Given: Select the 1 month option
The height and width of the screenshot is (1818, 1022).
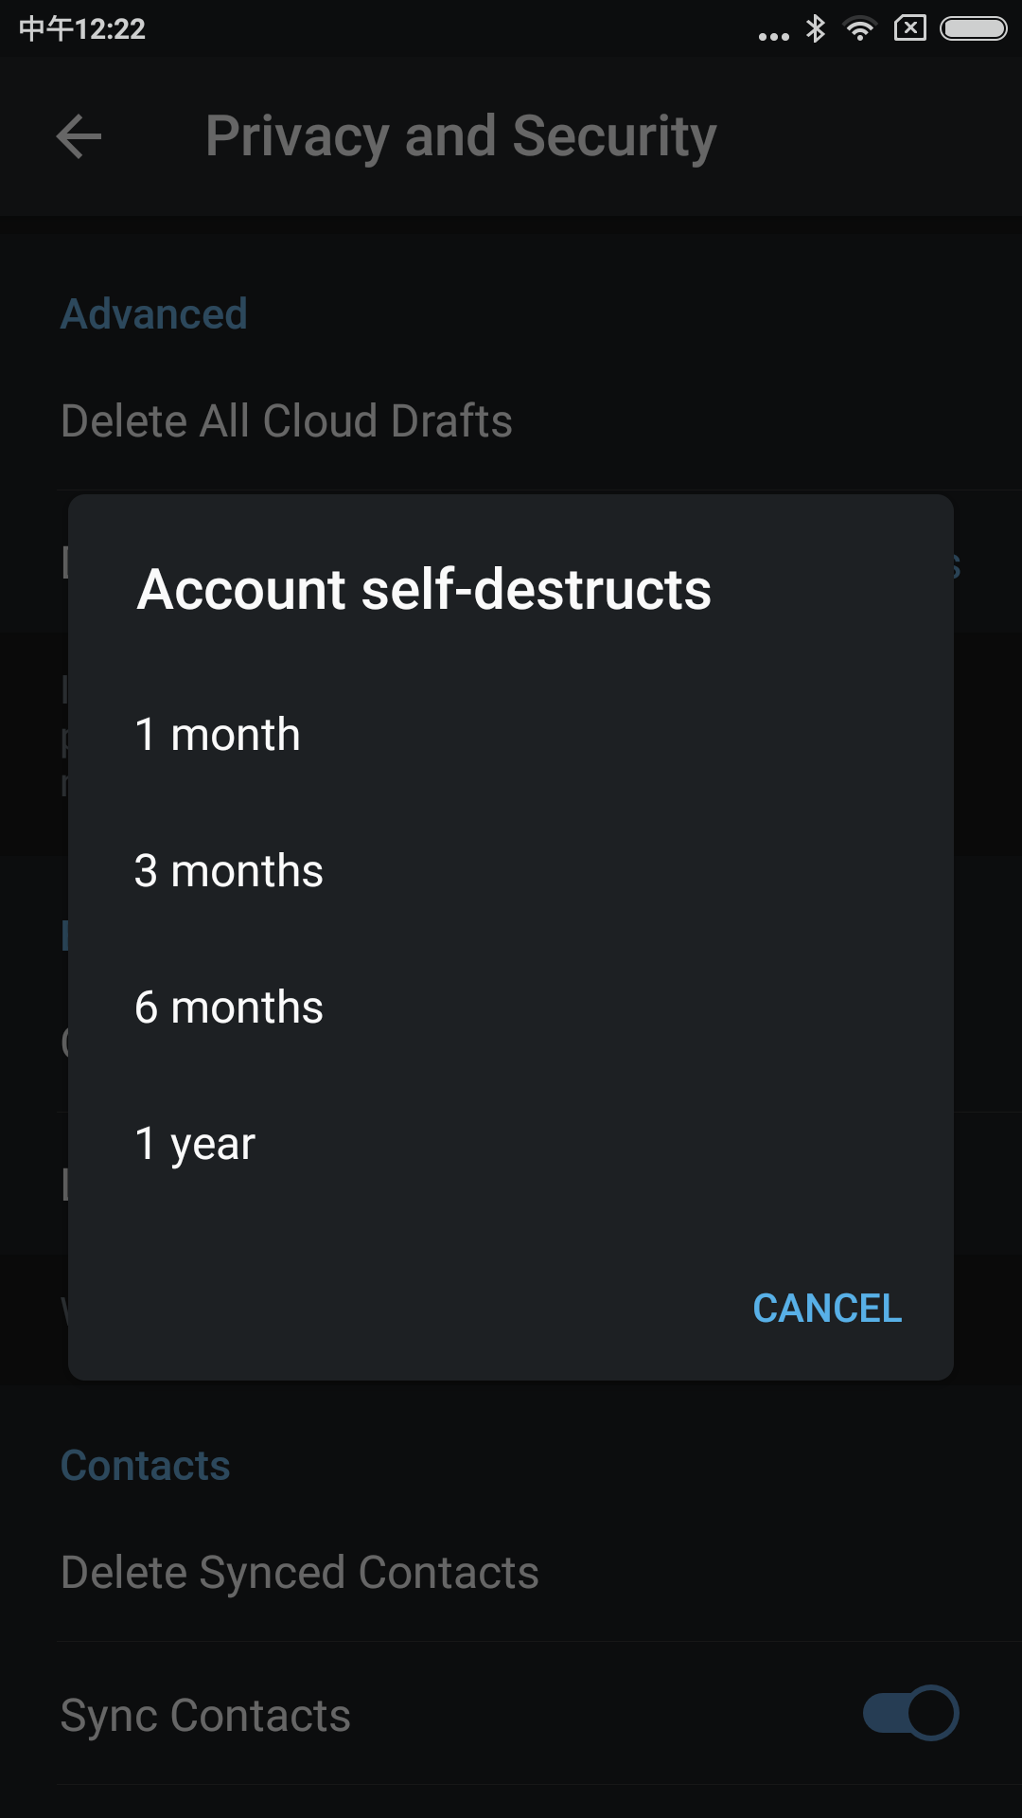Looking at the screenshot, I should (511, 735).
